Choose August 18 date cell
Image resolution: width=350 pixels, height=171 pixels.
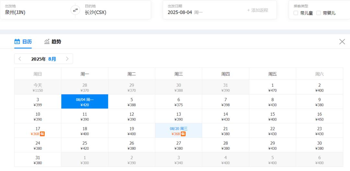point(85,131)
